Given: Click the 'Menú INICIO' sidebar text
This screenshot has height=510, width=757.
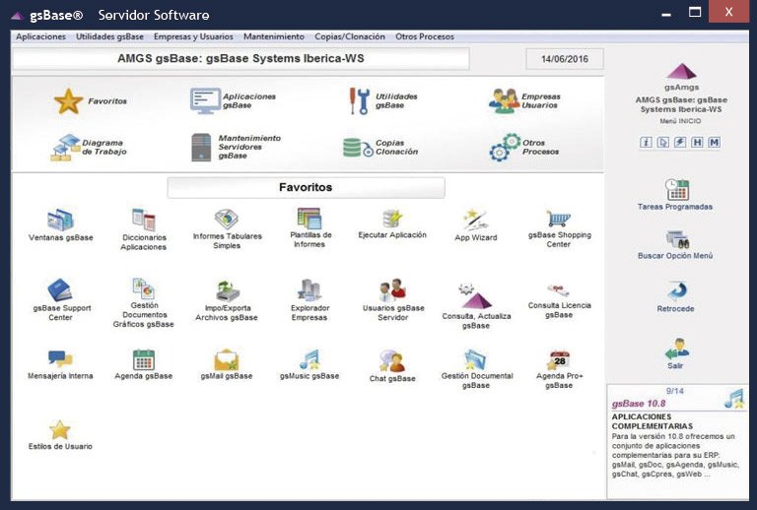Looking at the screenshot, I should (680, 121).
